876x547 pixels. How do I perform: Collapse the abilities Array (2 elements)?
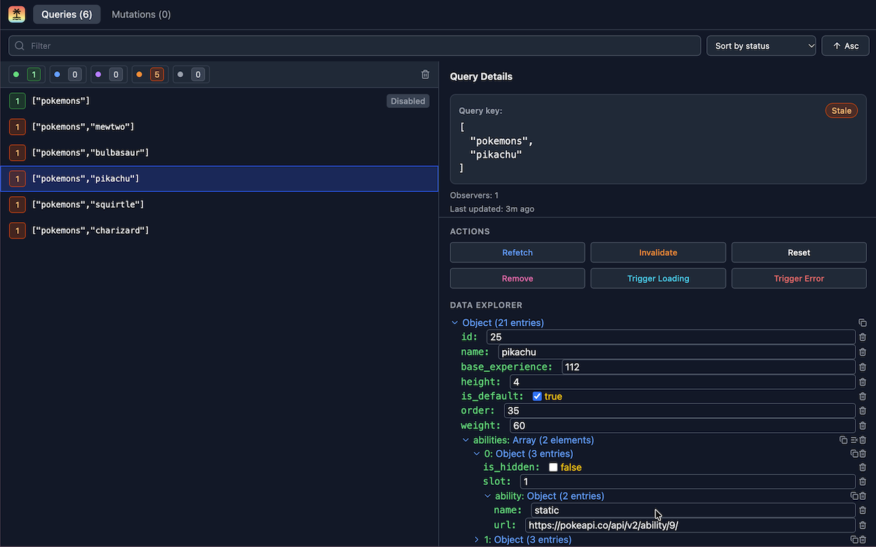point(466,440)
